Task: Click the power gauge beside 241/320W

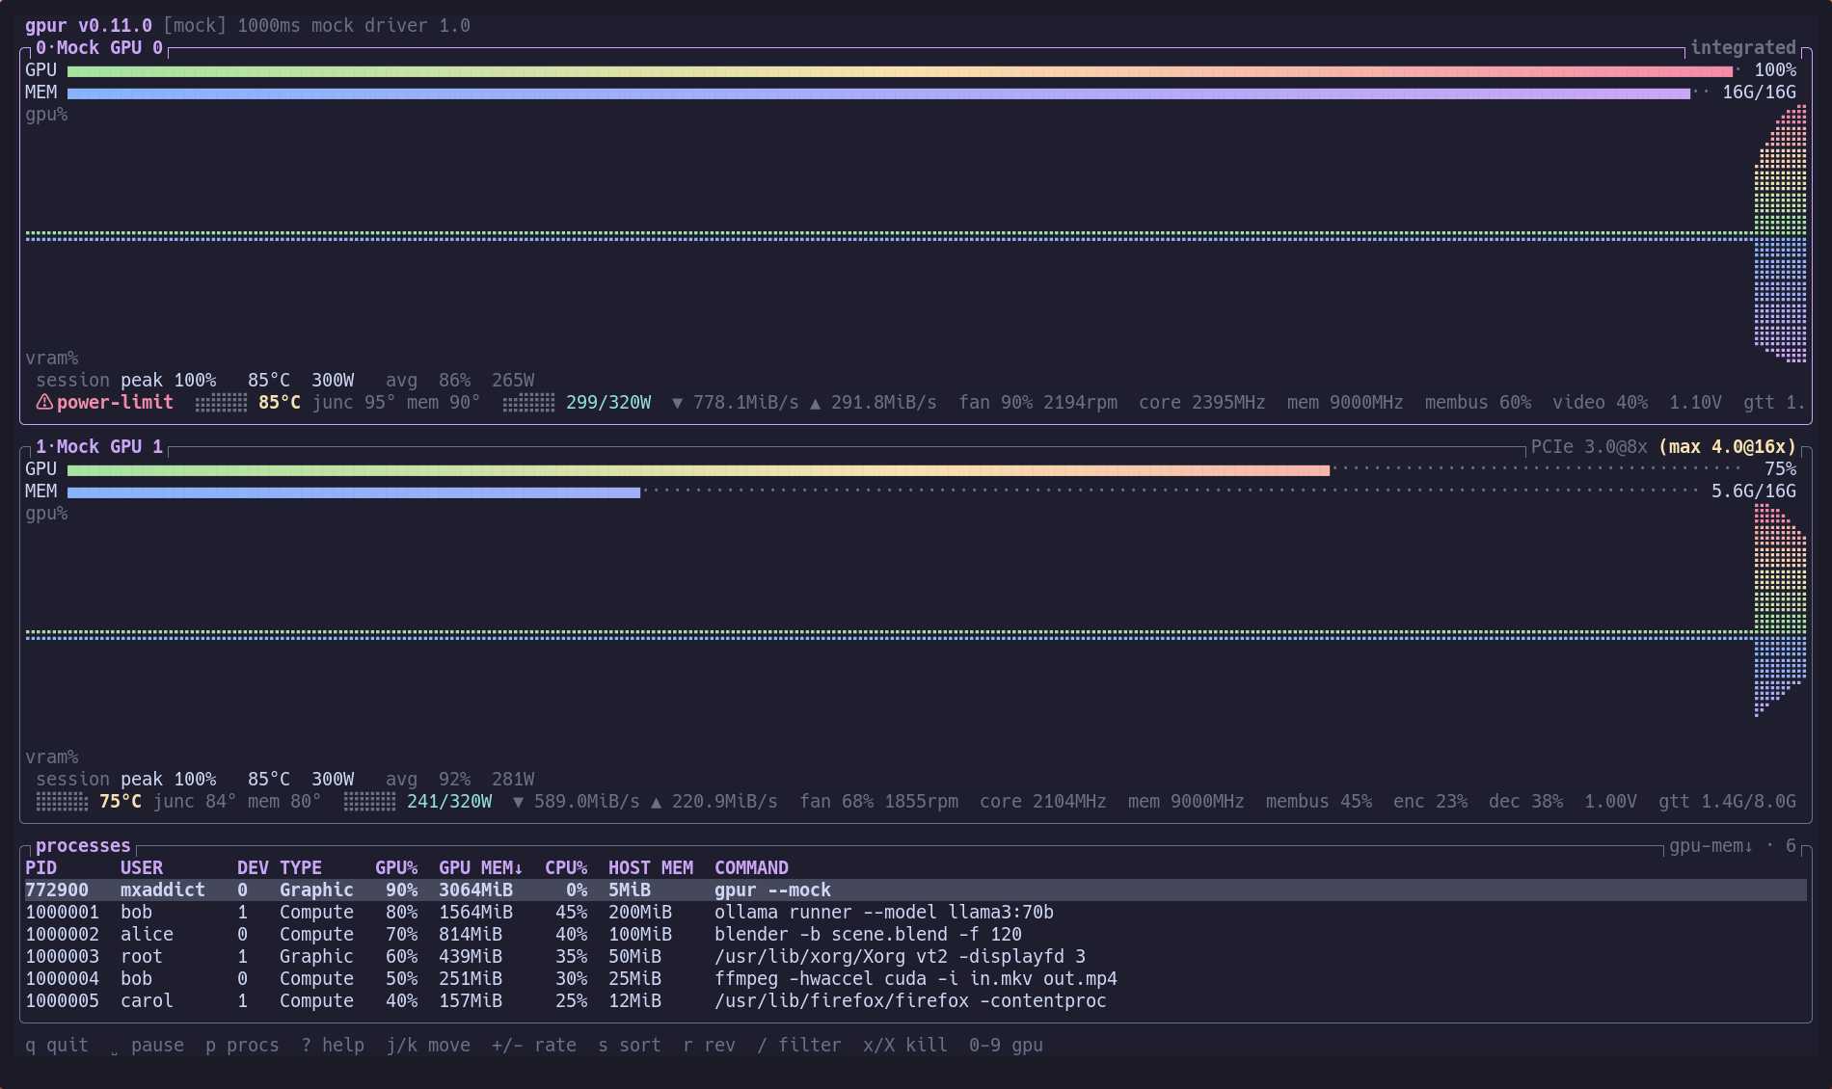Action: pos(369,802)
